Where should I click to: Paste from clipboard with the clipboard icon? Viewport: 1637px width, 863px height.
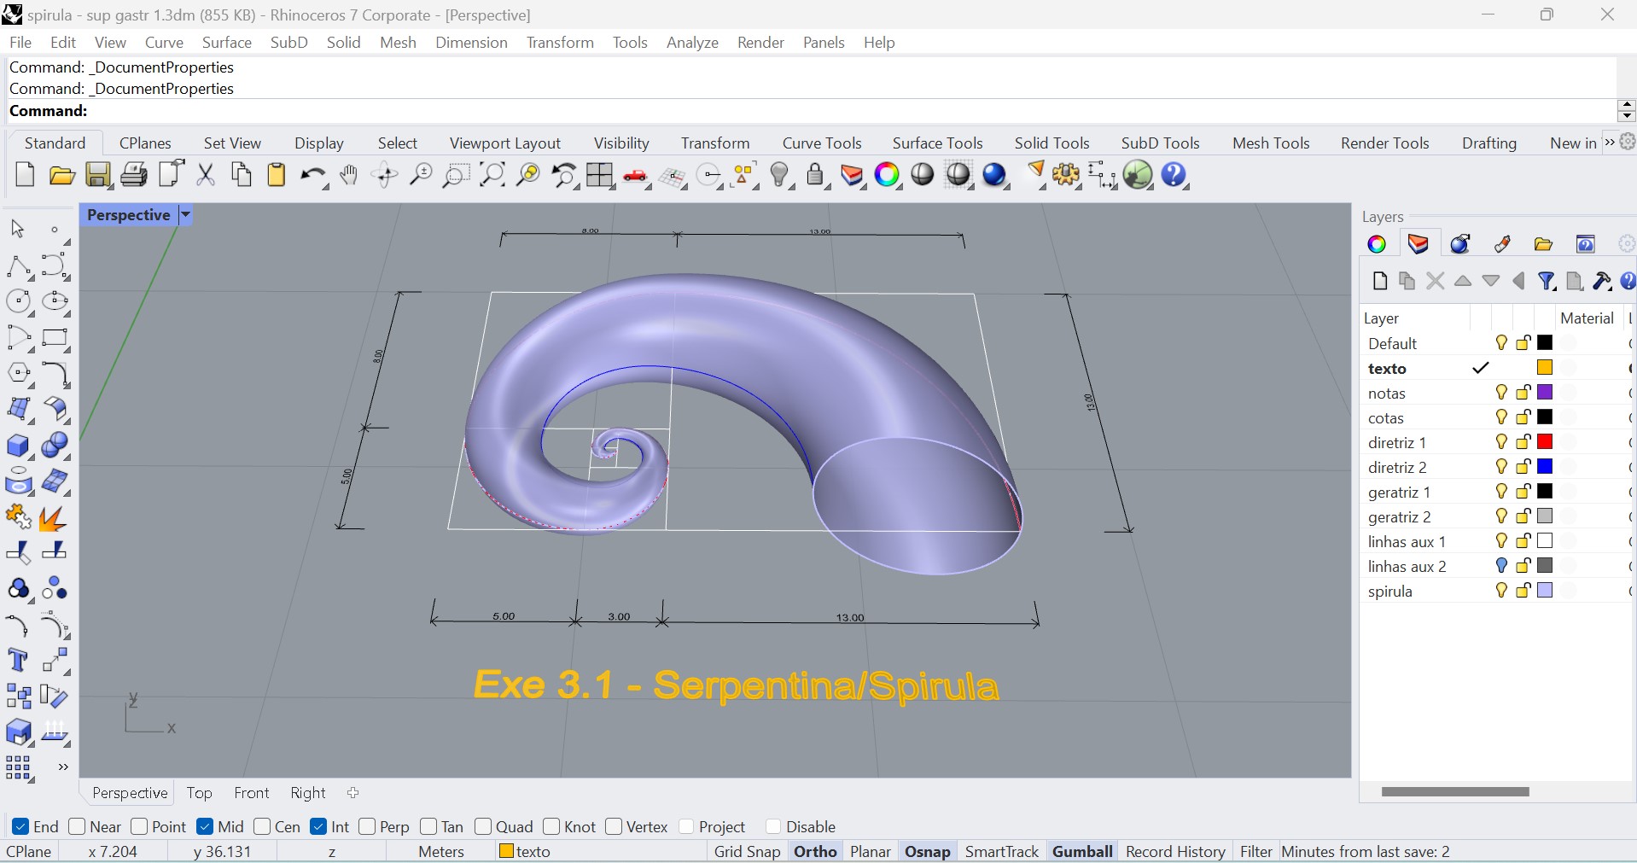click(277, 175)
